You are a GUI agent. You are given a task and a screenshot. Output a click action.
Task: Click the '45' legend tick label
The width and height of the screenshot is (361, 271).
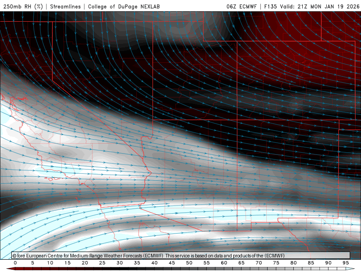pyautogui.click(x=172, y=263)
